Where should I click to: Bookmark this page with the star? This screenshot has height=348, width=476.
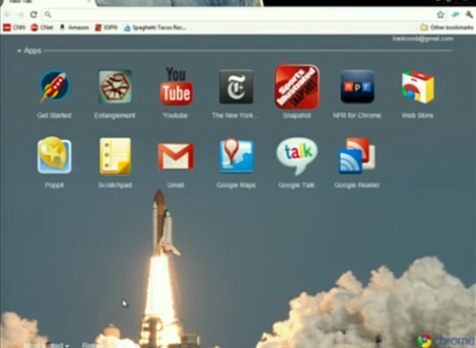[x=441, y=14]
